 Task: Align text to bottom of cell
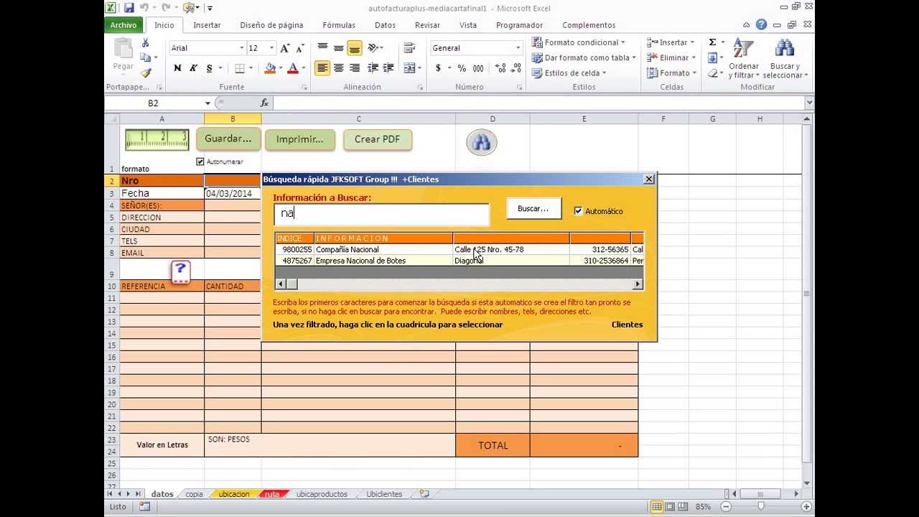354,48
